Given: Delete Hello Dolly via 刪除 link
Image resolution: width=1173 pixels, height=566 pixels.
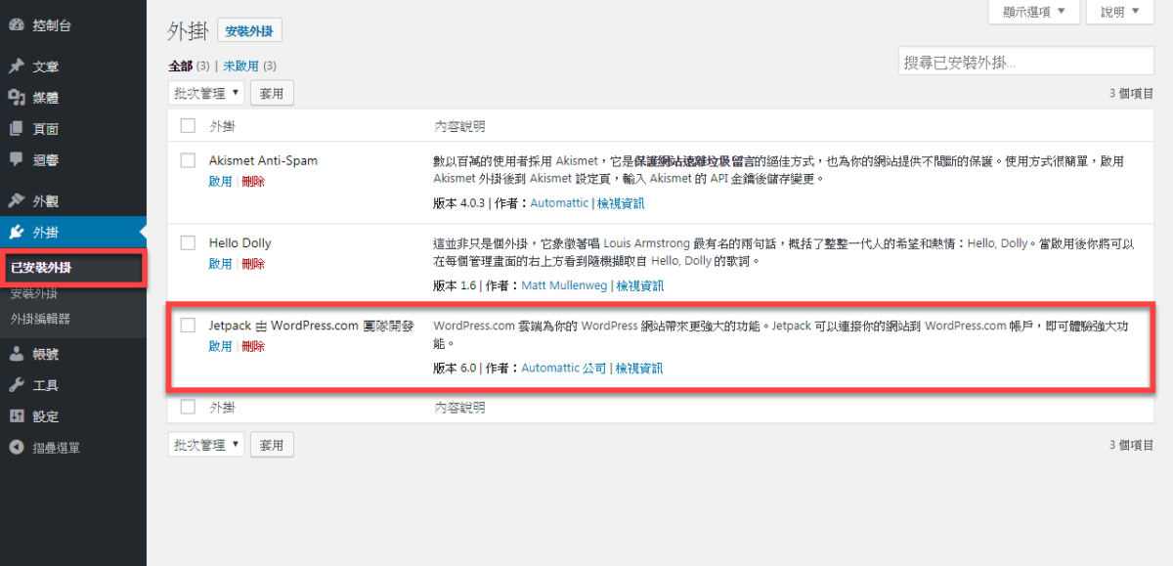Looking at the screenshot, I should [253, 264].
